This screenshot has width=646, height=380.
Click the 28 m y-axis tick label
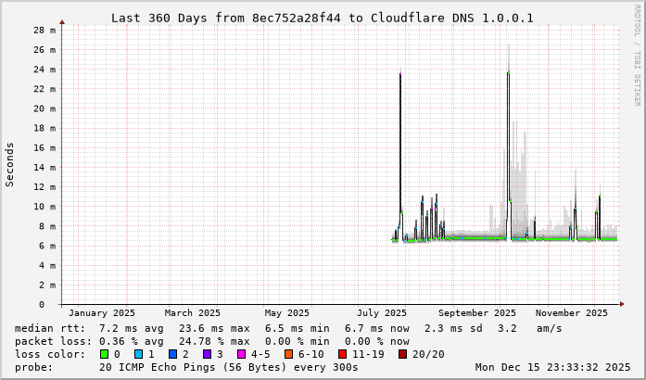45,30
